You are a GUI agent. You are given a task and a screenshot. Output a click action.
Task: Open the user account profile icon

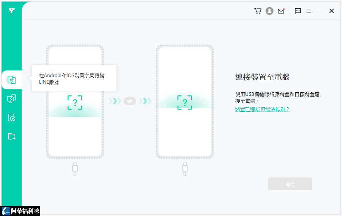[x=270, y=11]
